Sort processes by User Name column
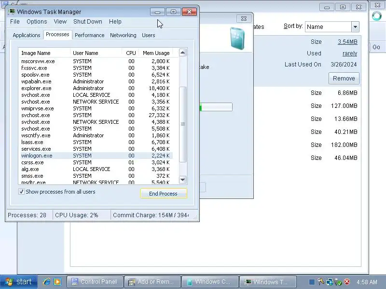The width and height of the screenshot is (386, 289). (96, 53)
